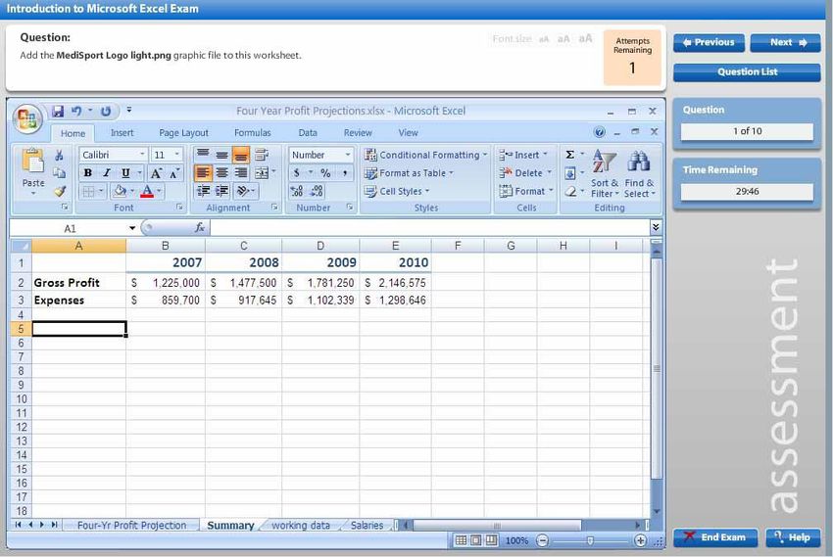Toggle Bottom Align button
The height and width of the screenshot is (557, 833).
[241, 155]
